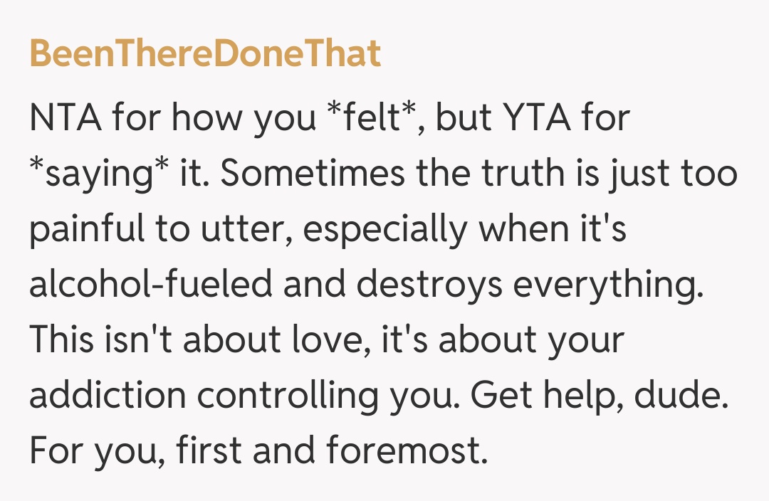Click the word "dude" in comment
This screenshot has width=769, height=501.
pos(686,396)
